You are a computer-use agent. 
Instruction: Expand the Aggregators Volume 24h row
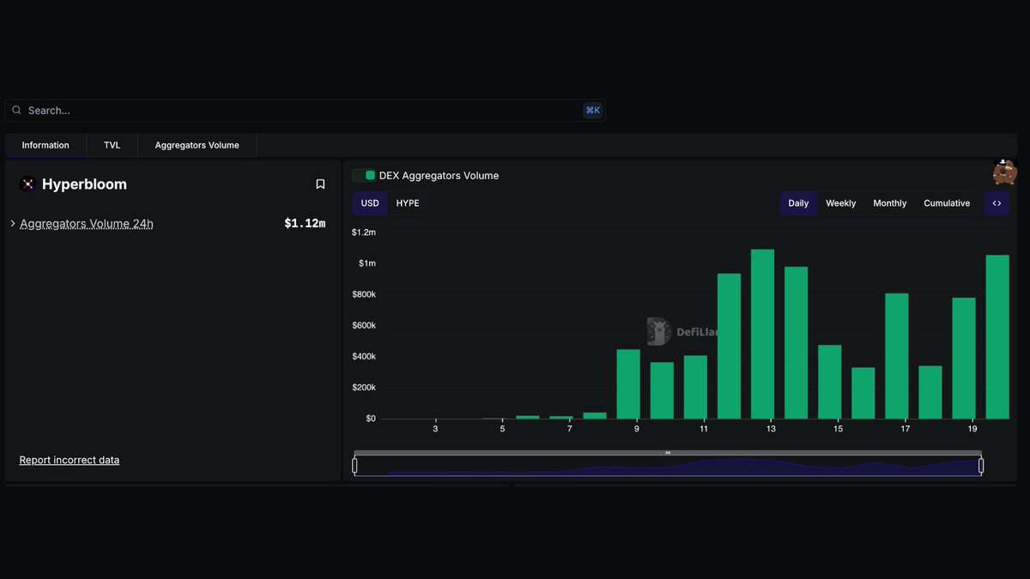(x=13, y=223)
